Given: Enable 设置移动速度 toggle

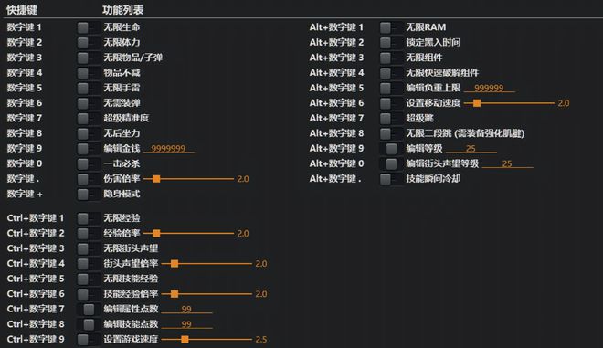Looking at the screenshot, I should (x=391, y=103).
